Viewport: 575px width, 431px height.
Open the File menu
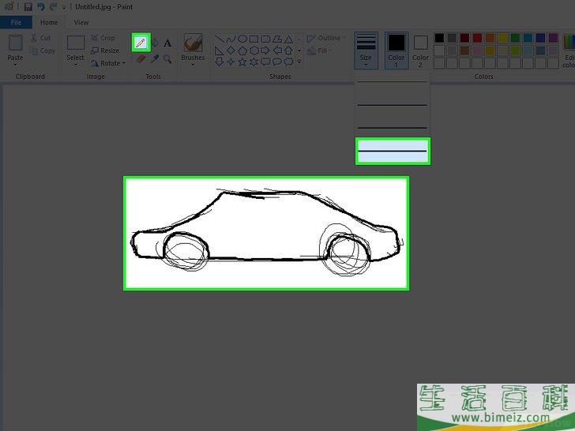(x=17, y=23)
